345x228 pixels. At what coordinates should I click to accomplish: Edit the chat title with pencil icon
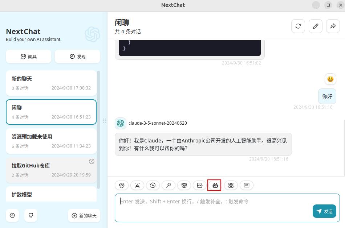tap(316, 26)
